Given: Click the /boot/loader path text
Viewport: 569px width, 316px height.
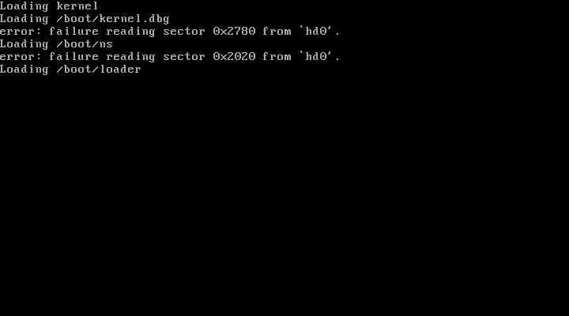Looking at the screenshot, I should [x=99, y=70].
